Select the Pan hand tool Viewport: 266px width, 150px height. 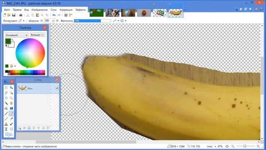pos(11,103)
